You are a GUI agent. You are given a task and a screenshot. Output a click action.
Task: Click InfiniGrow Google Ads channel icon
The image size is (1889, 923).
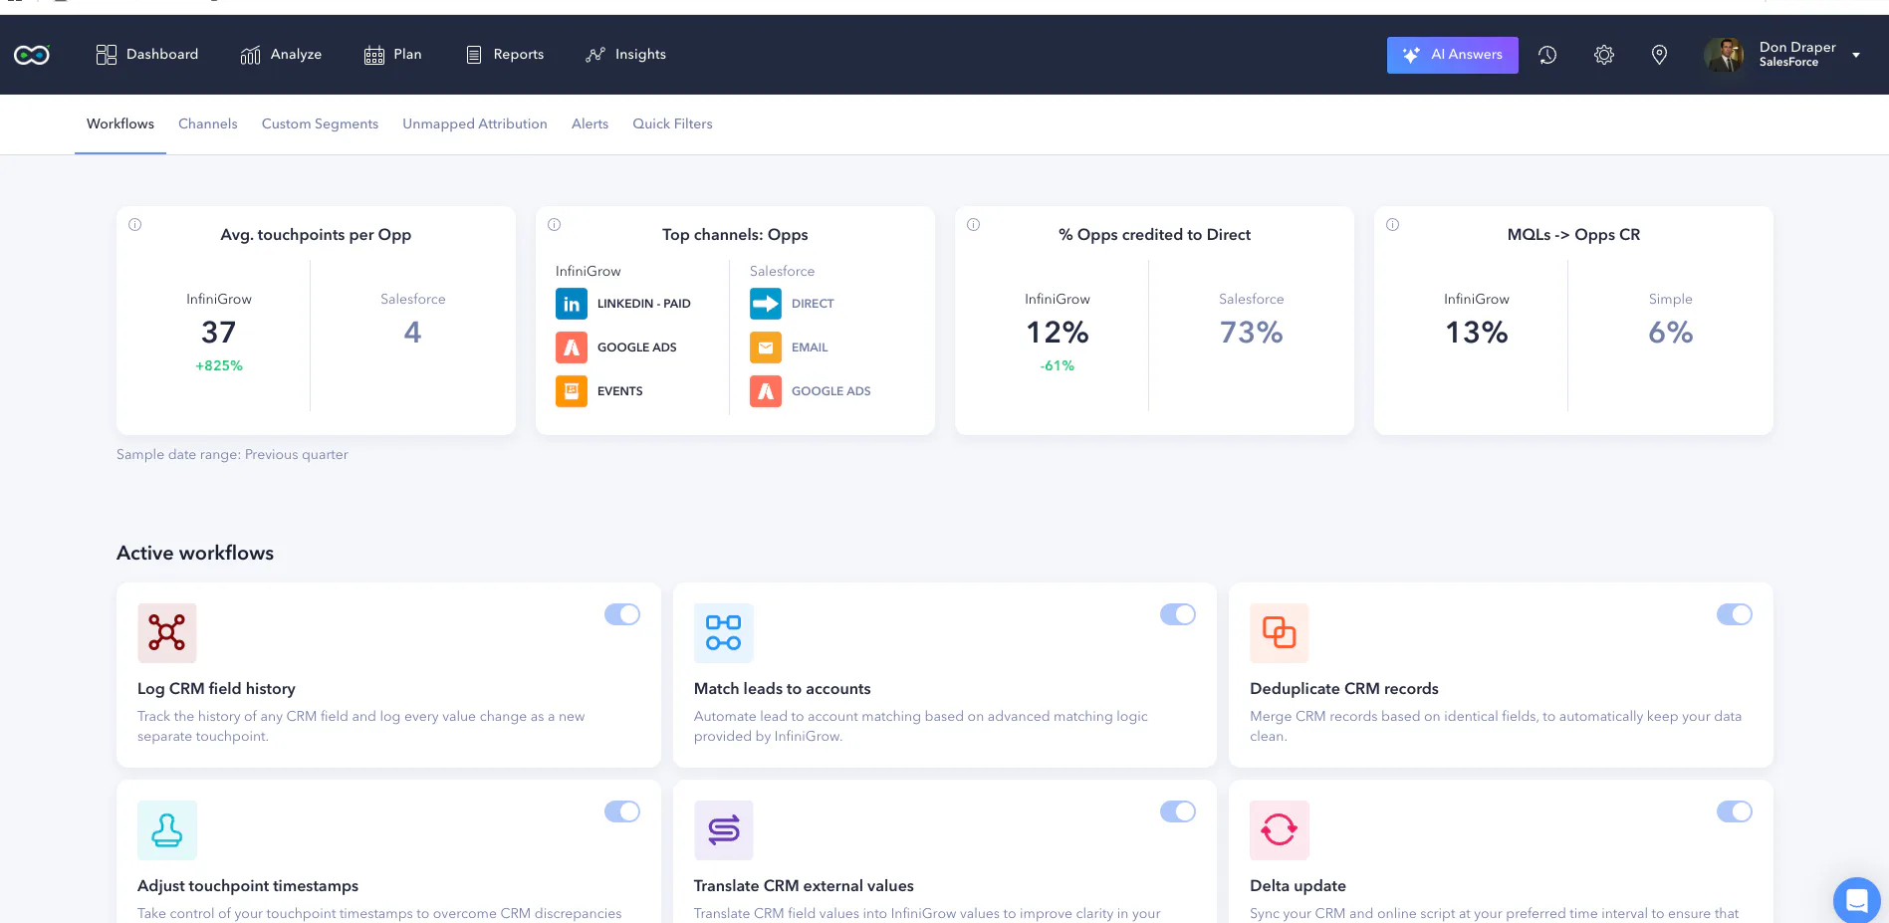(x=572, y=347)
